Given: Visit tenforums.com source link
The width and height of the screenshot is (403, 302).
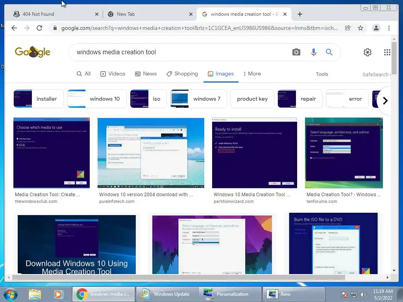Looking at the screenshot, I should pos(322,201).
